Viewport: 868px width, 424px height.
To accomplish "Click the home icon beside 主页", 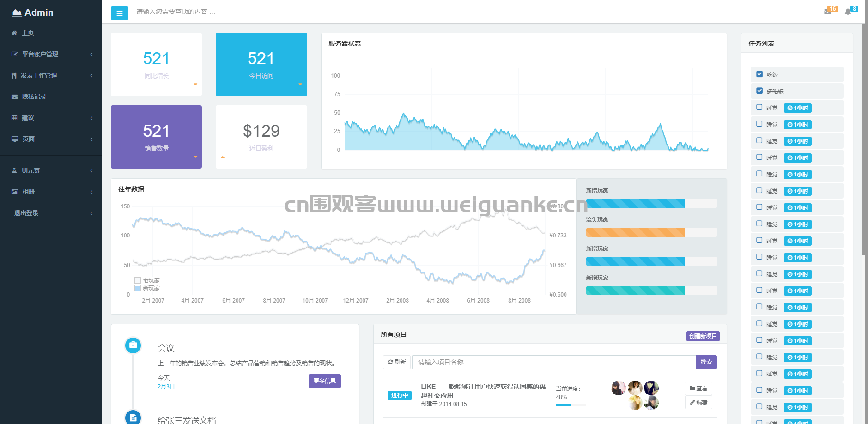I will [14, 33].
